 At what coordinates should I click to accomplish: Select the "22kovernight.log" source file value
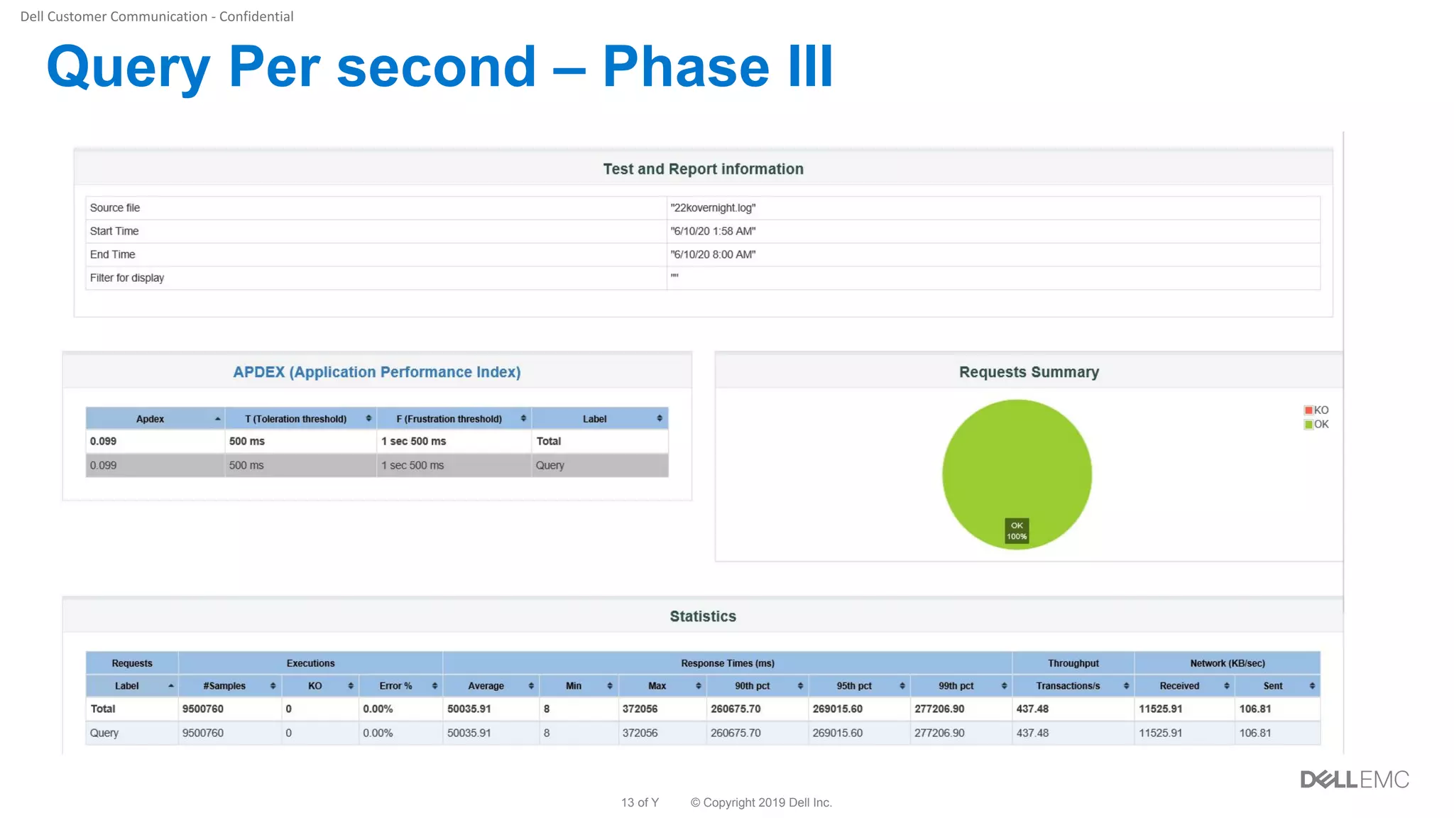[x=713, y=208]
